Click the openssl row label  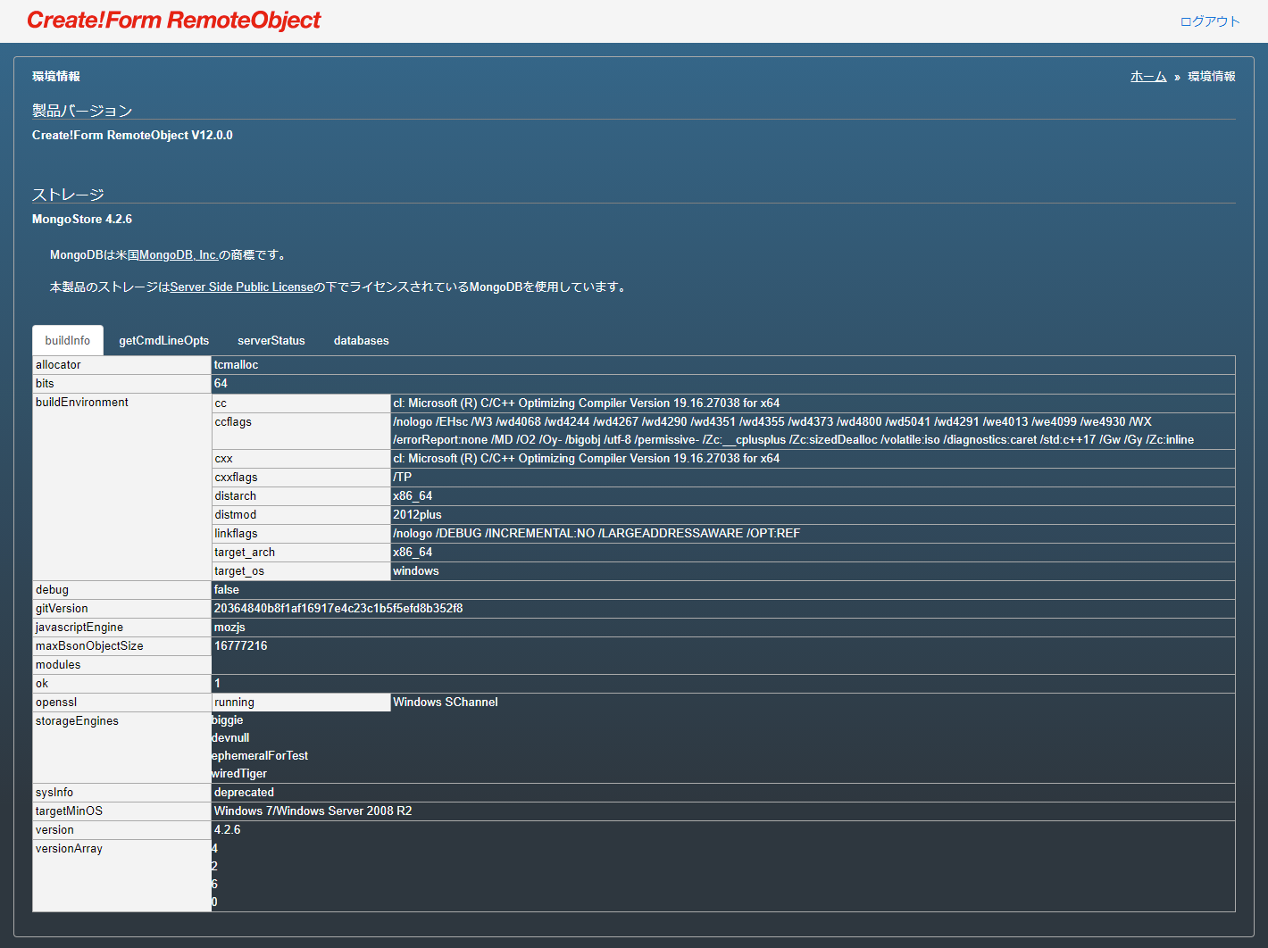click(x=122, y=703)
